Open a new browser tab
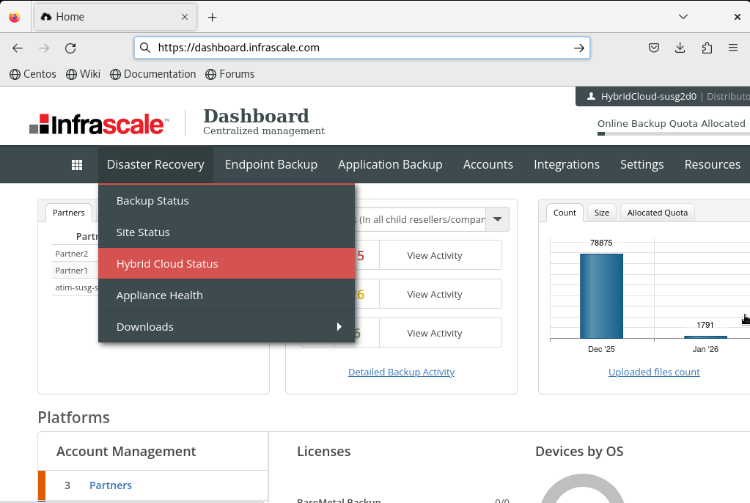 click(212, 17)
